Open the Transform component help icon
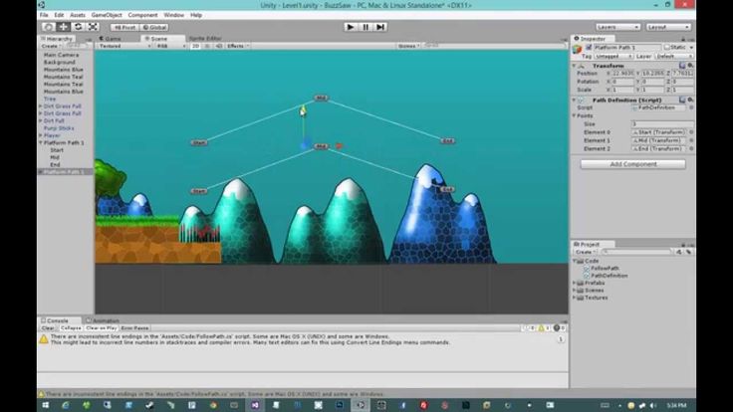Viewport: 733px width, 412px height. coord(682,66)
